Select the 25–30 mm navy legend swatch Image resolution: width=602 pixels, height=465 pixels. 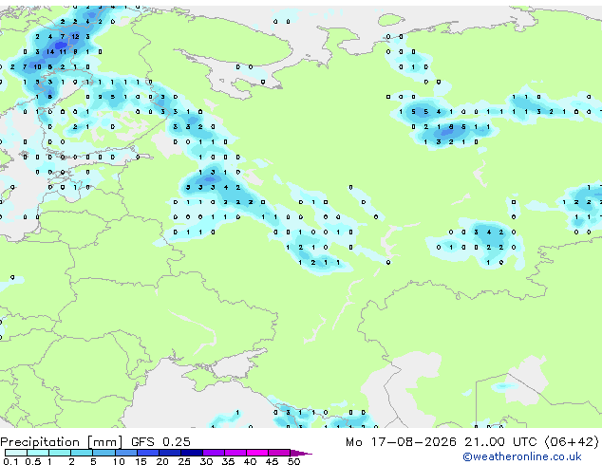pos(191,453)
